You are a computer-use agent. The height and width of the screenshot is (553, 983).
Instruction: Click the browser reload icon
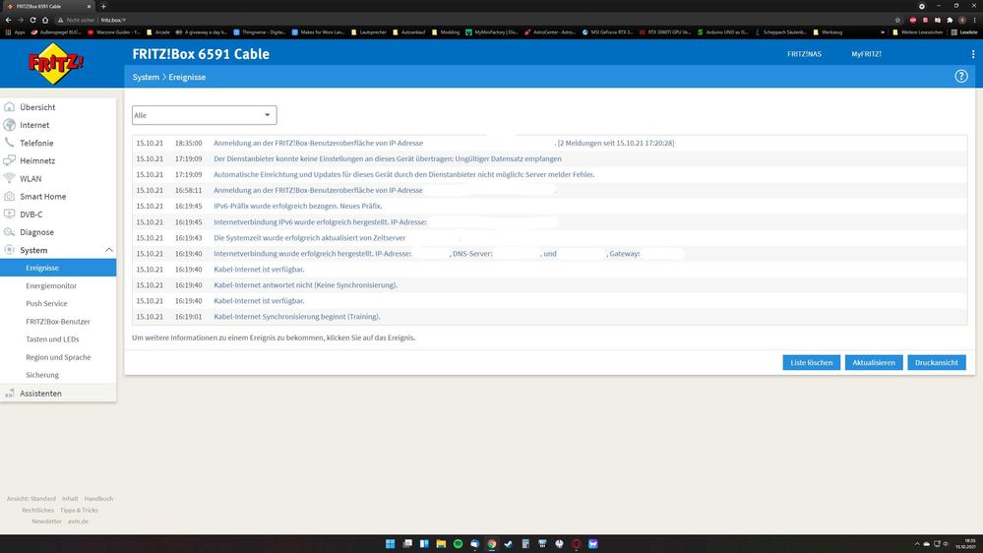point(32,20)
